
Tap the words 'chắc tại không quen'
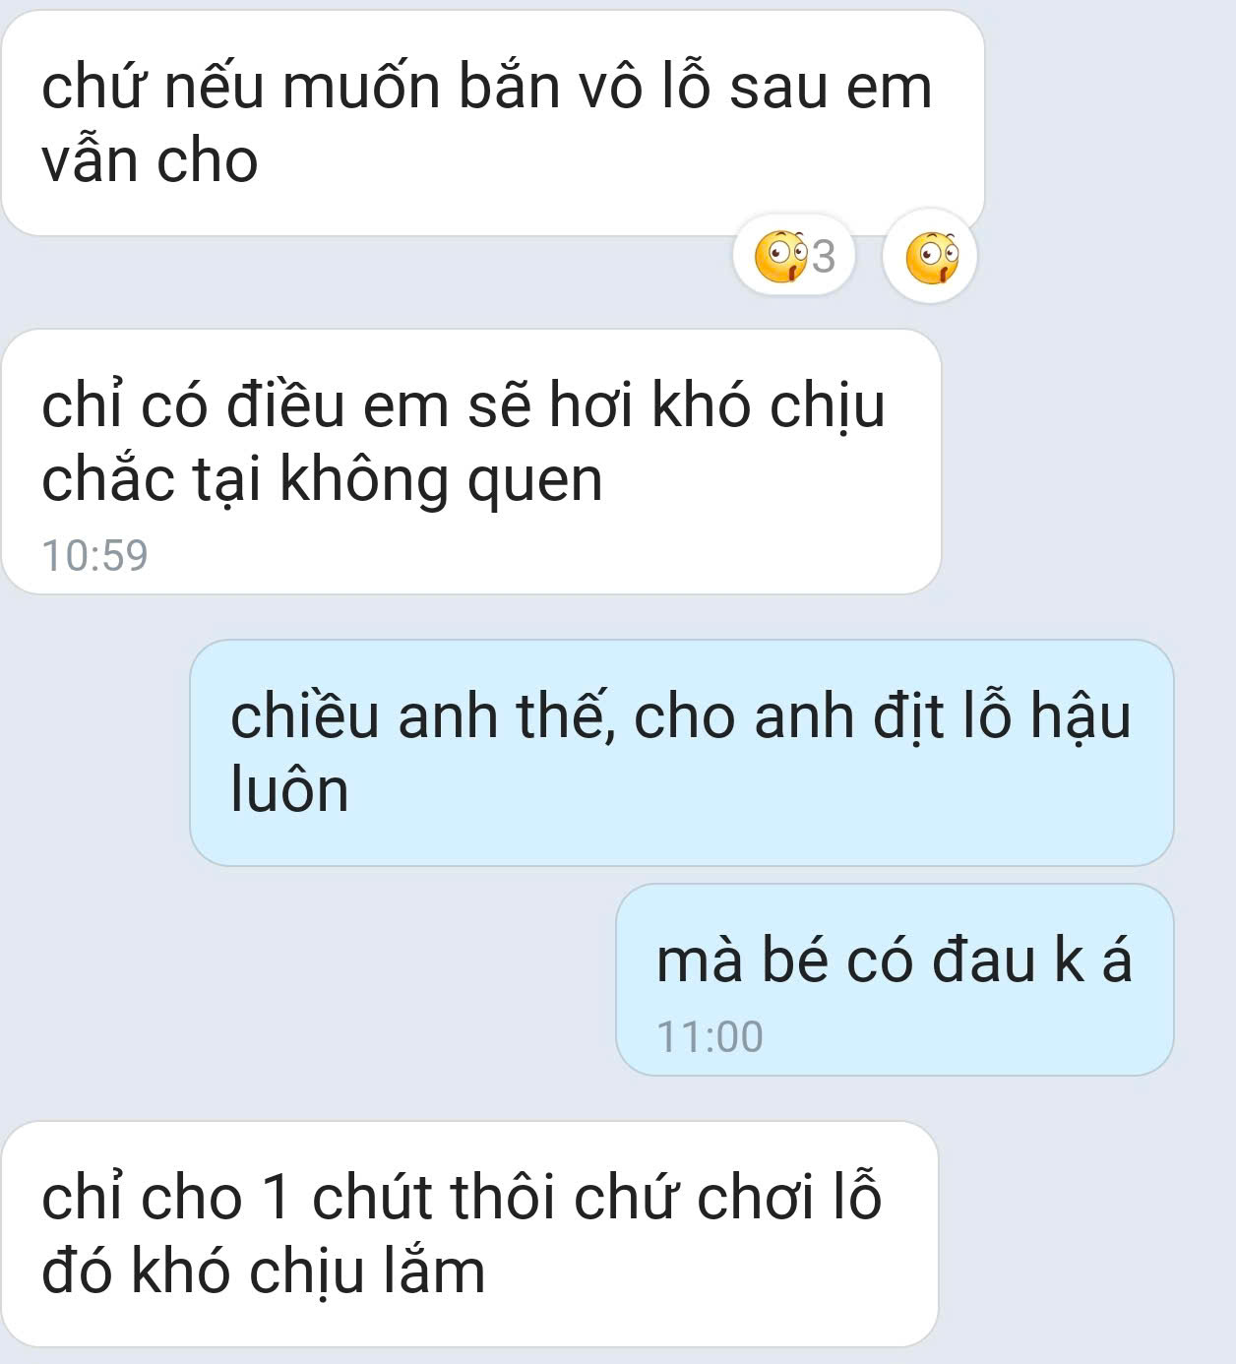click(x=322, y=480)
